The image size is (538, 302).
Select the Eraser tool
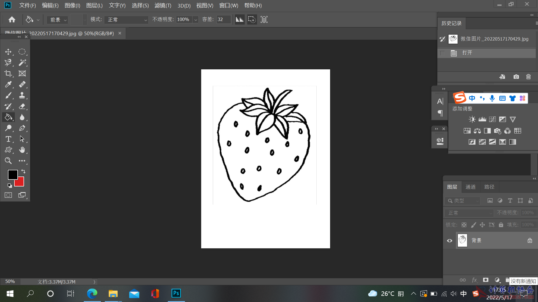point(22,106)
